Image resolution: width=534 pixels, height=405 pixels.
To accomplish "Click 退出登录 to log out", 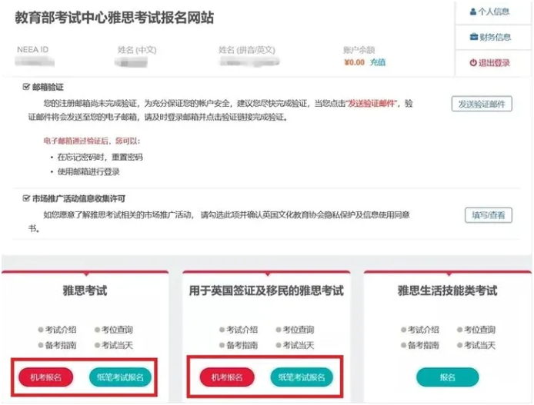I will click(489, 62).
